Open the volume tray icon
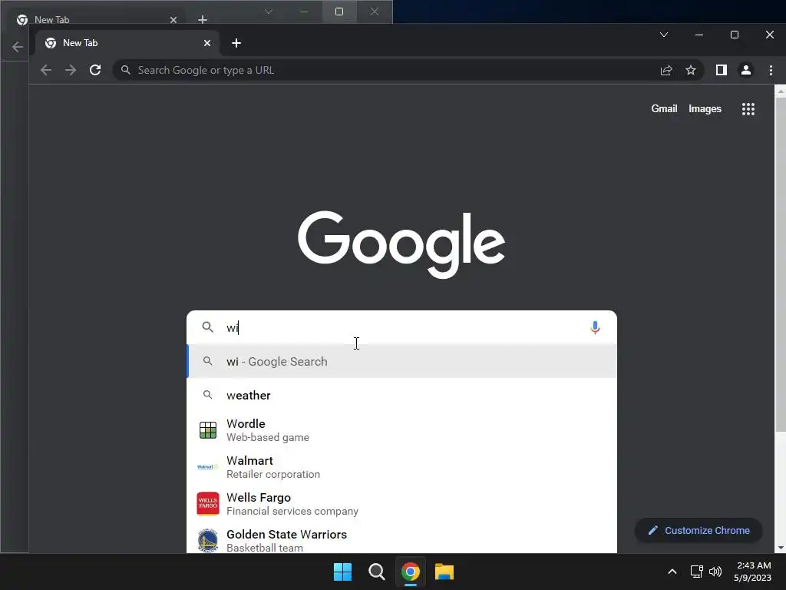 [715, 572]
